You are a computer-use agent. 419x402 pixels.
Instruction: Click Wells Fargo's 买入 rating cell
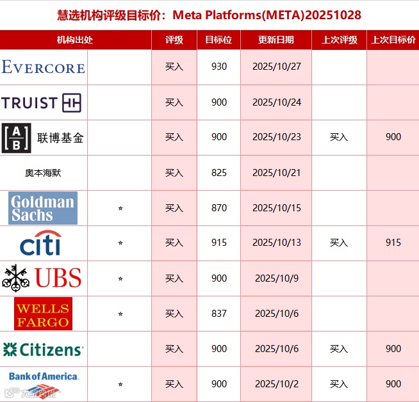point(174,314)
